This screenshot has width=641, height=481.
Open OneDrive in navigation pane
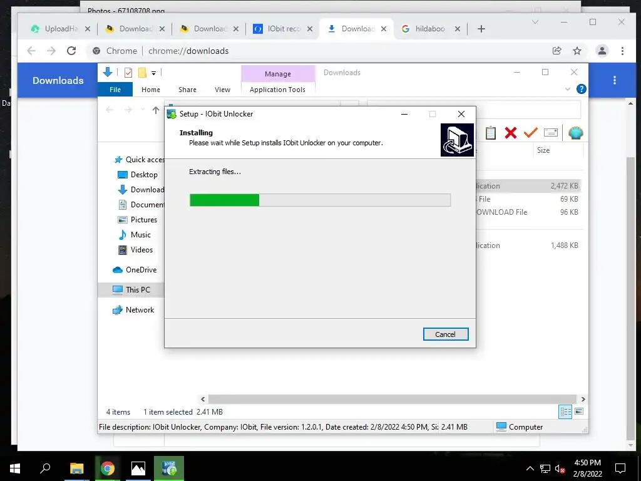(x=135, y=270)
